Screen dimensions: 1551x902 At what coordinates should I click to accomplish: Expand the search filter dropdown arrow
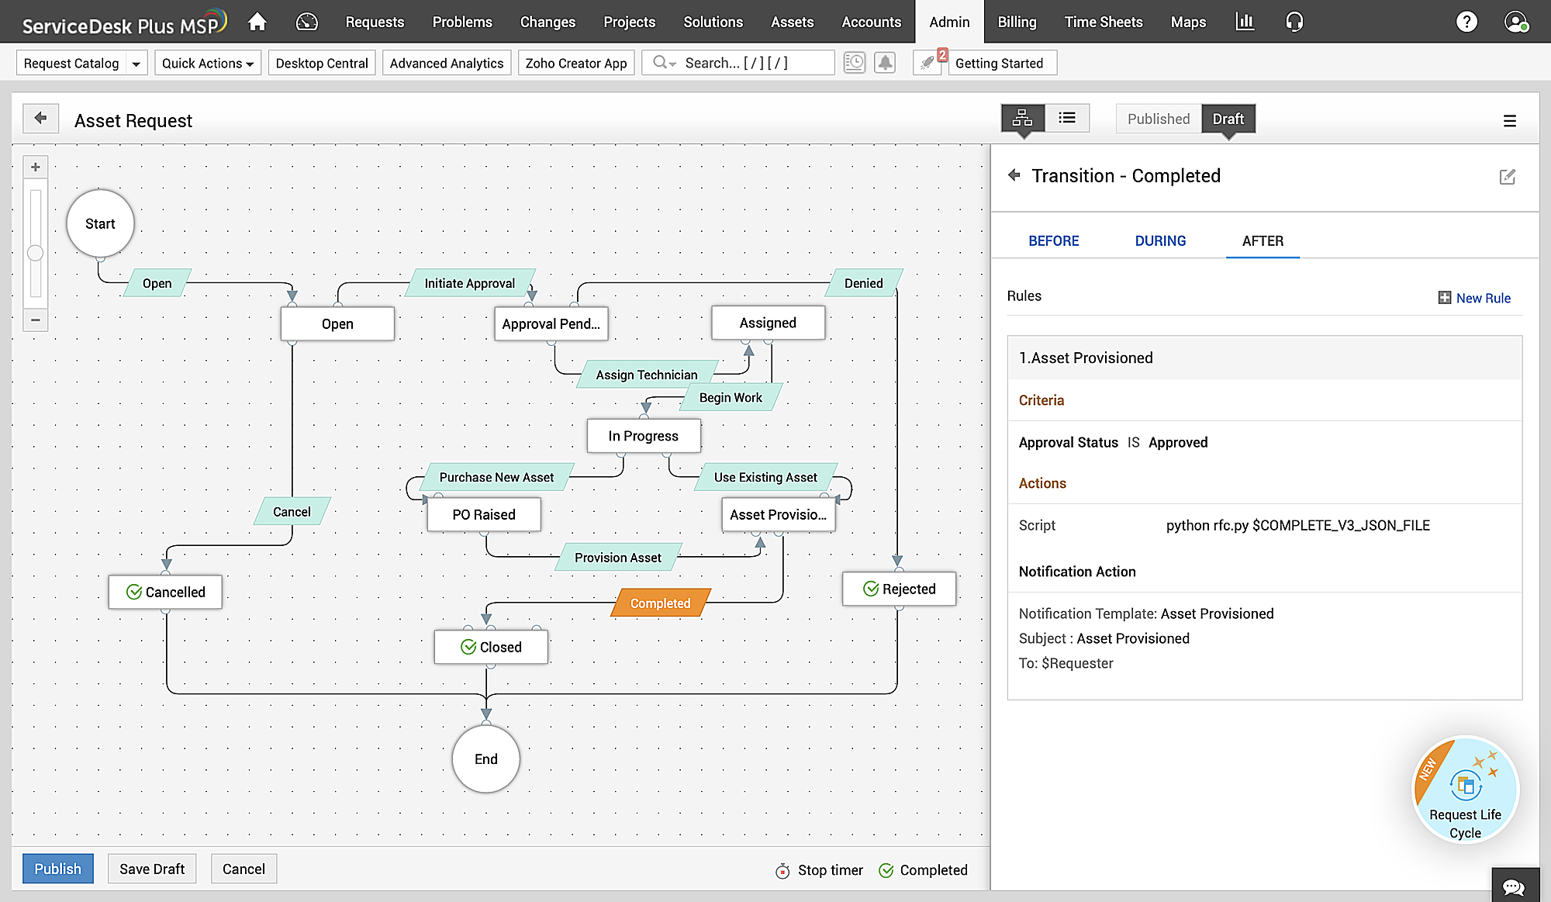pos(672,64)
